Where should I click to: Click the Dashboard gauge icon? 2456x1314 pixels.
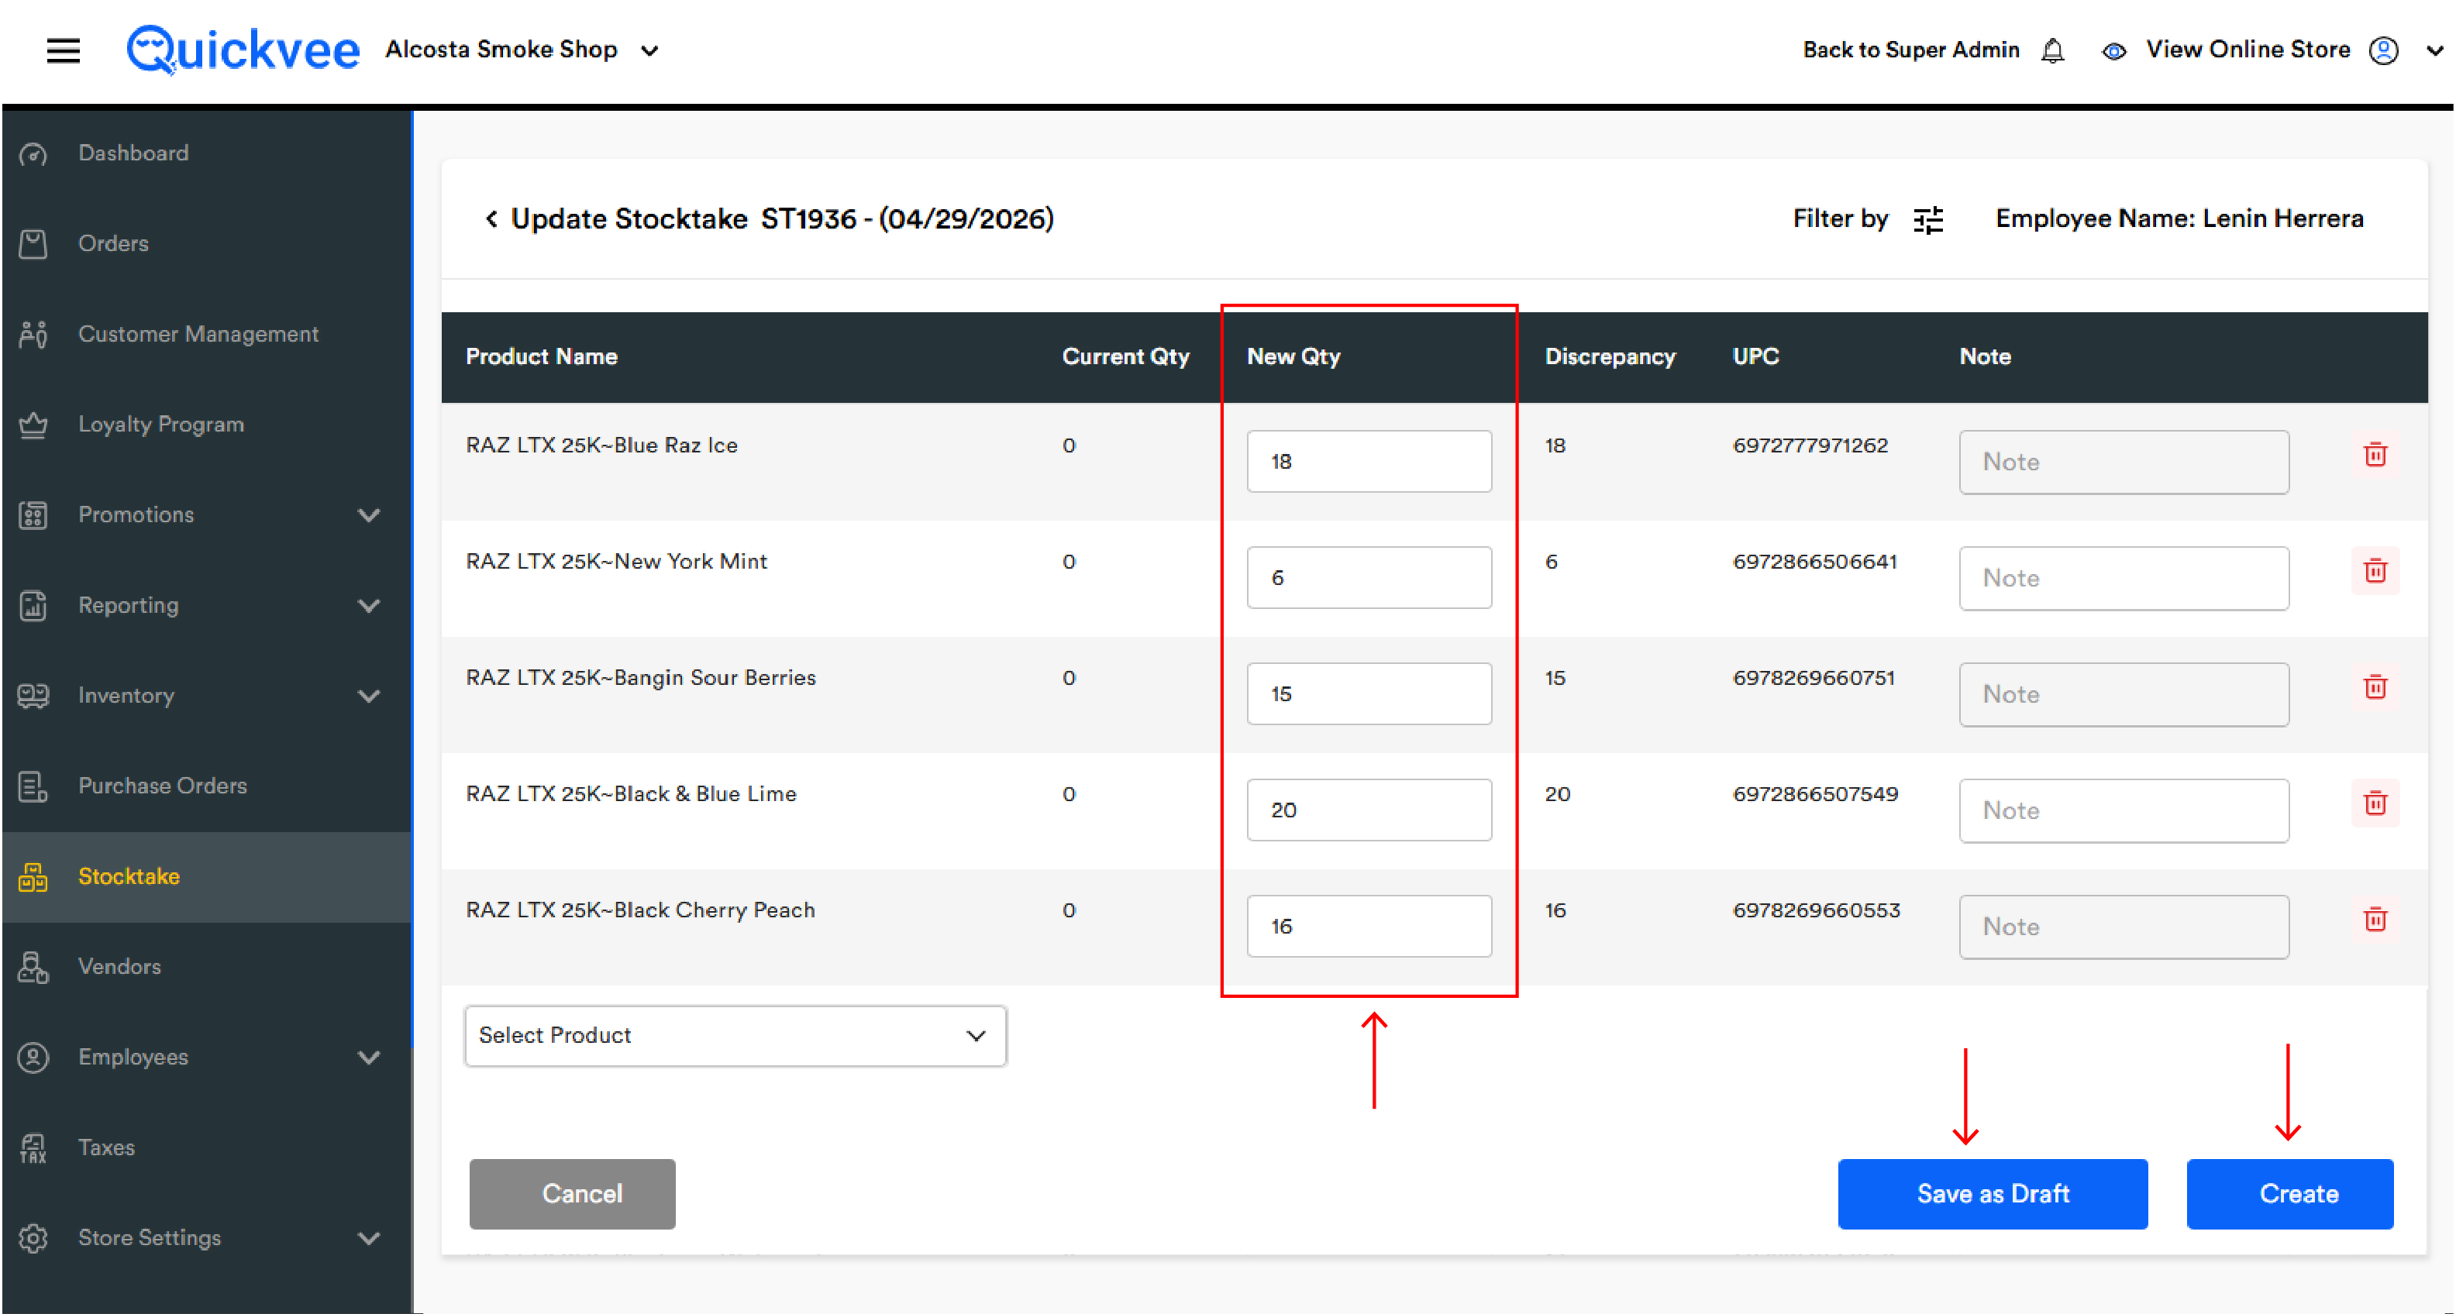tap(33, 153)
